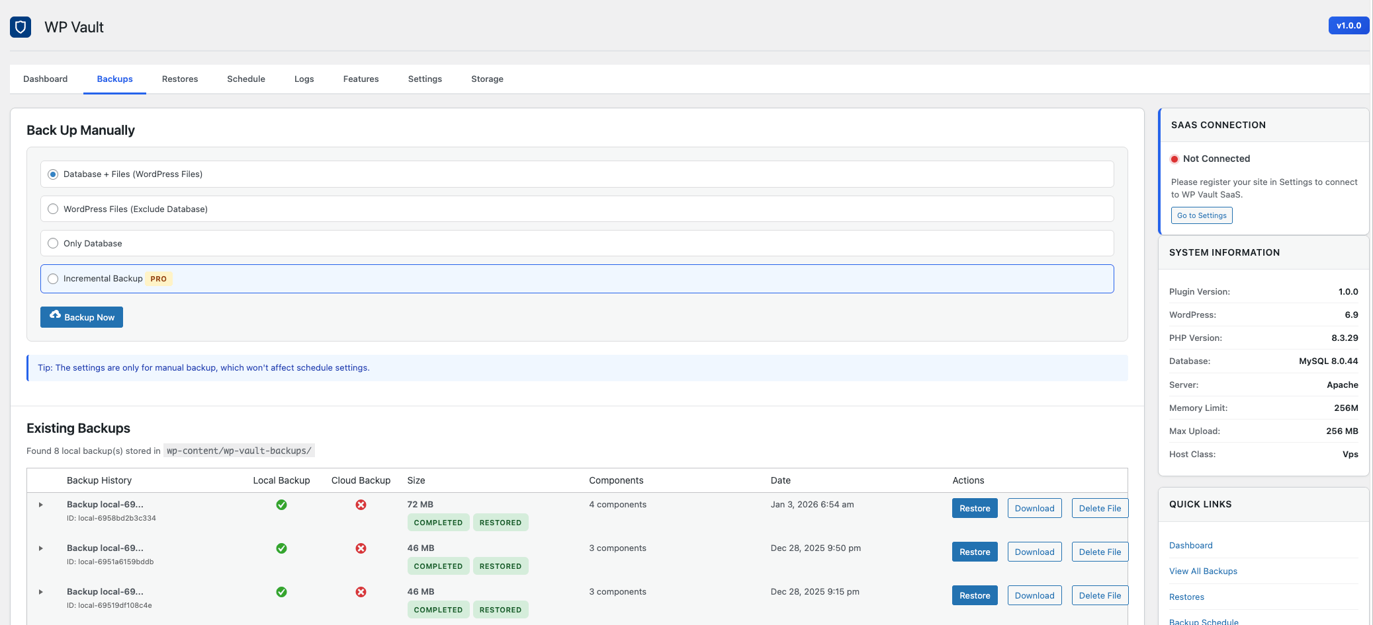
Task: Start a manual backup with Backup Now
Action: click(82, 317)
